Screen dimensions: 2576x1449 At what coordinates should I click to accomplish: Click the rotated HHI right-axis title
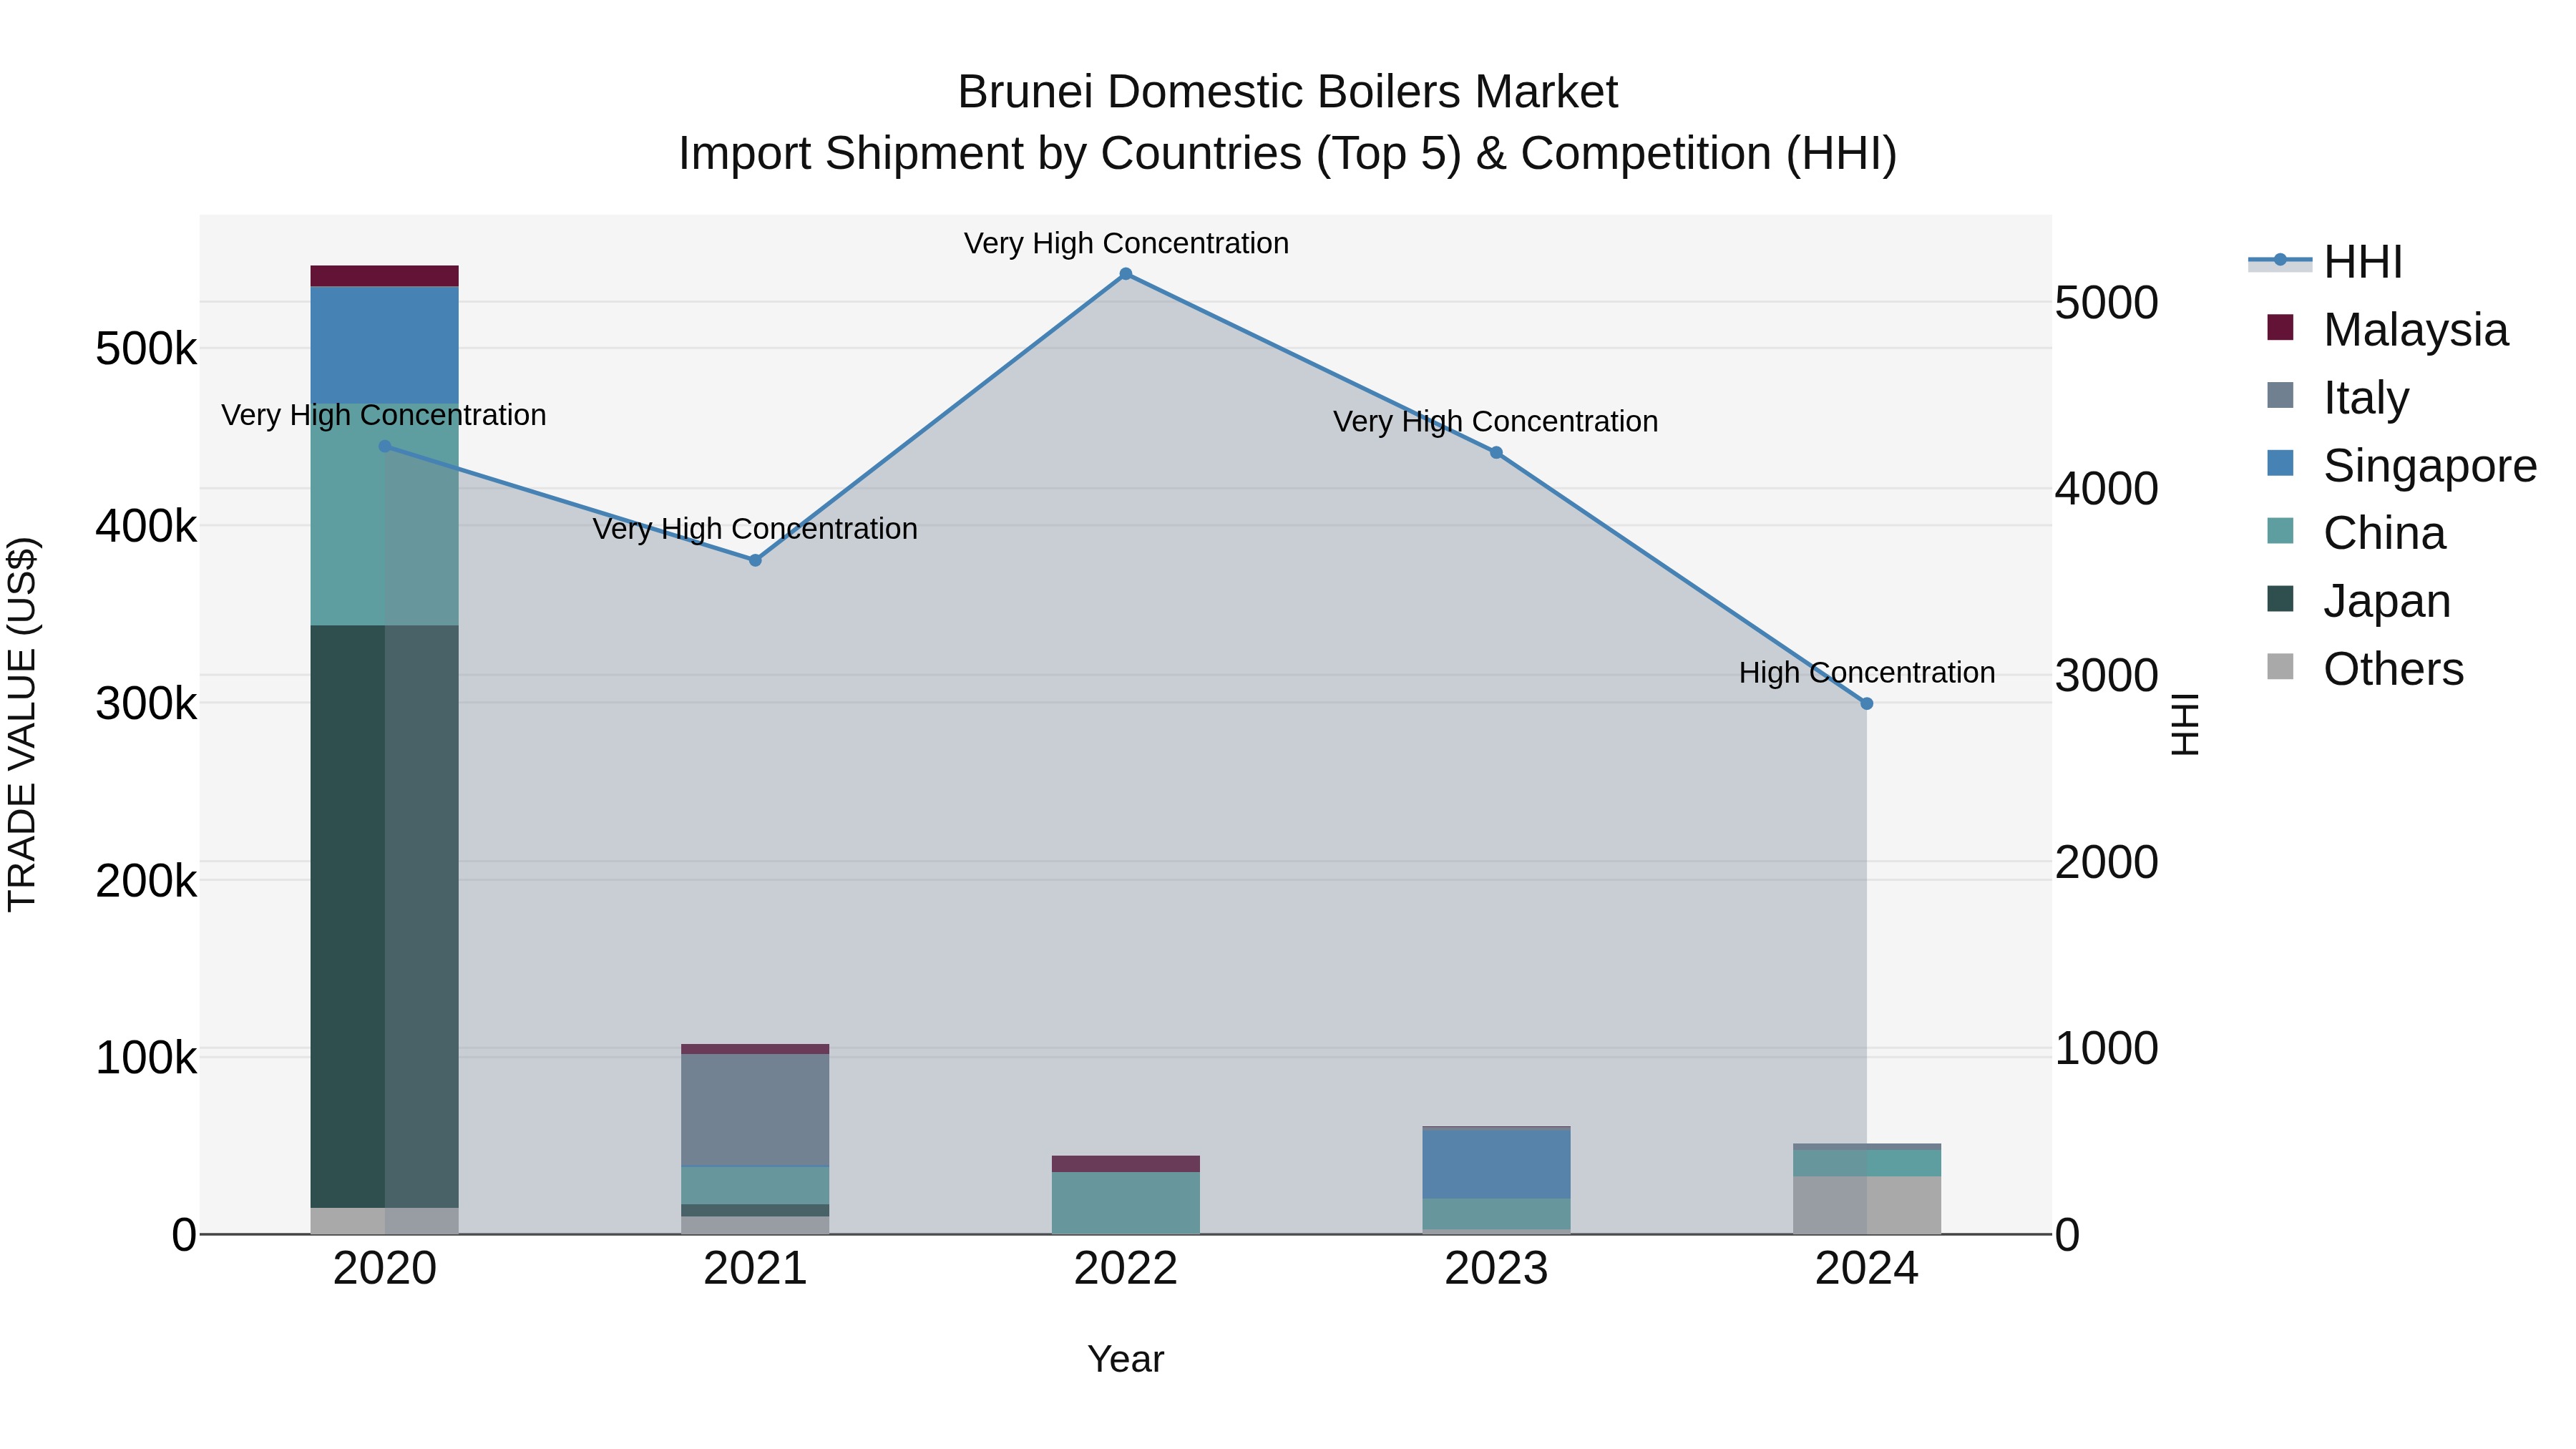[2185, 724]
